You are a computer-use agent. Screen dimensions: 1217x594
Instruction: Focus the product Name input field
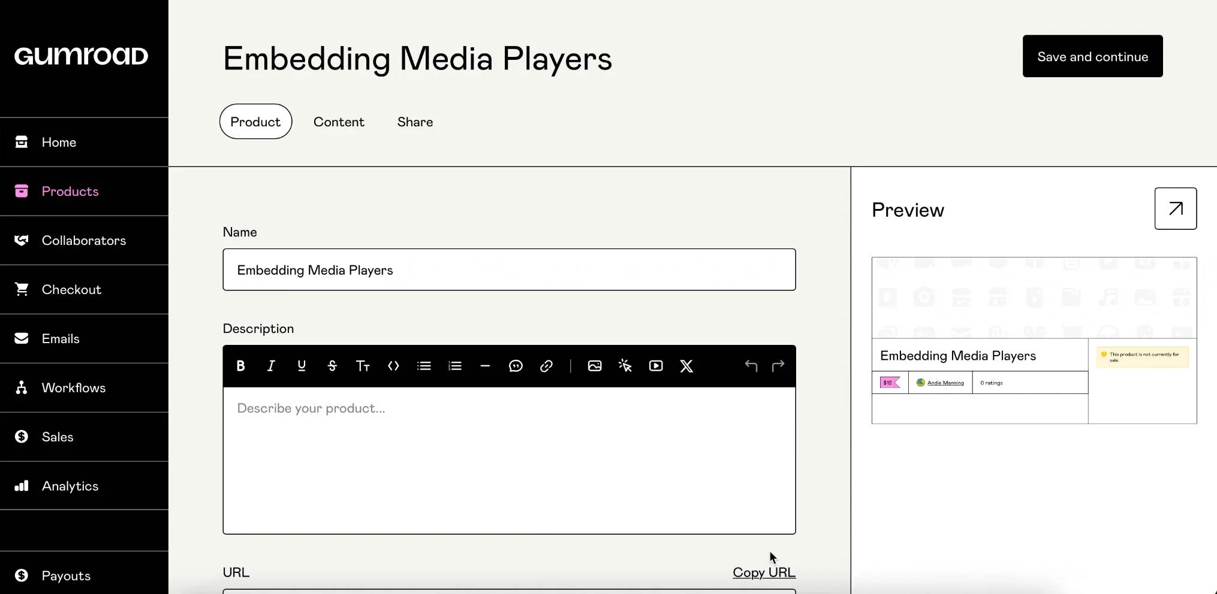pyautogui.click(x=509, y=270)
